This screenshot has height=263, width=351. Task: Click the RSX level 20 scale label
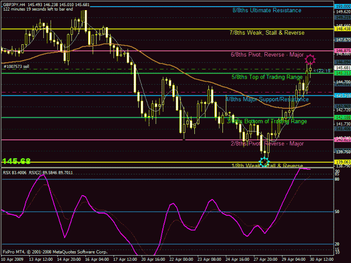pyautogui.click(x=337, y=244)
